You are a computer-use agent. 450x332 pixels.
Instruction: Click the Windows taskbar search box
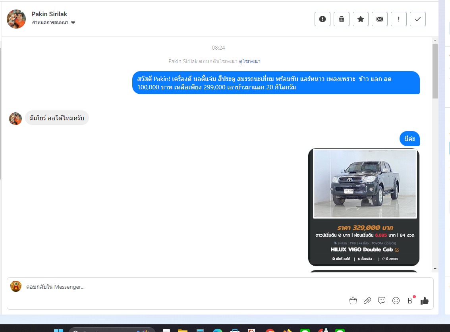tap(112, 330)
